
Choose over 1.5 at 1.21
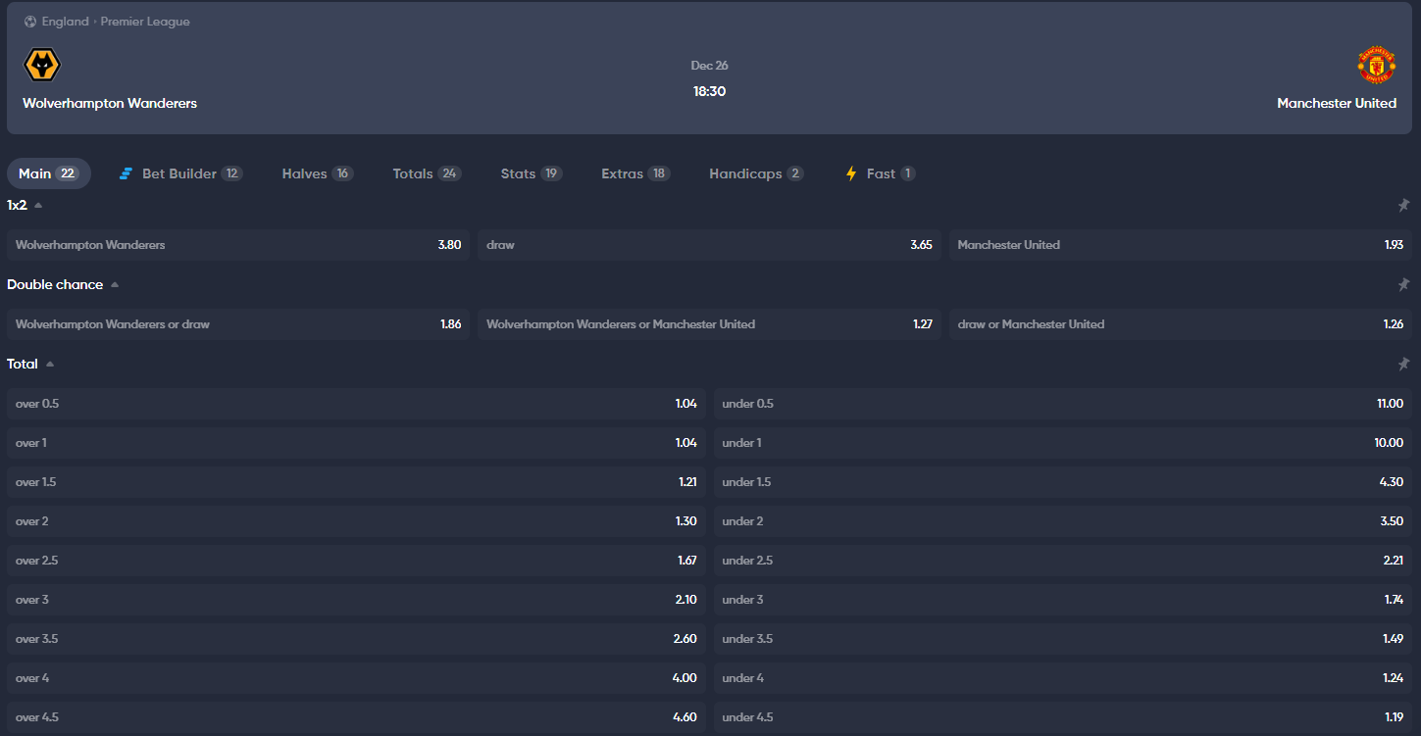[356, 482]
